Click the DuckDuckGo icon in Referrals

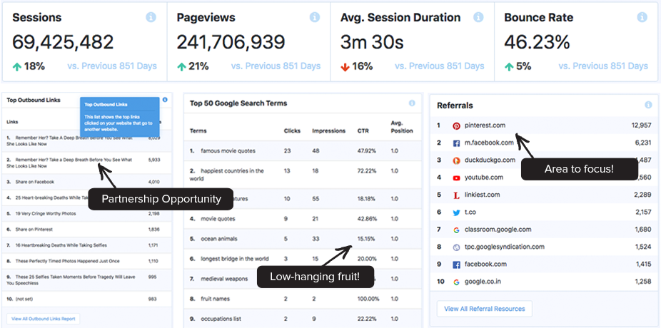(x=456, y=160)
